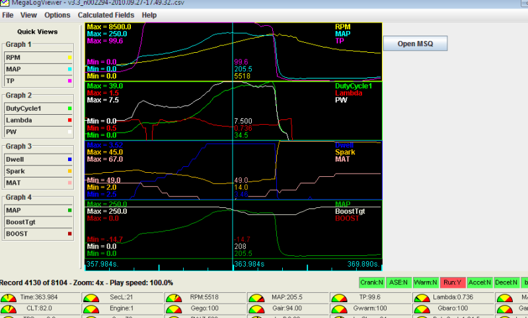The width and height of the screenshot is (528, 318).
Task: Click the gauge icon beside CLT:82.0
Action: pos(9,308)
